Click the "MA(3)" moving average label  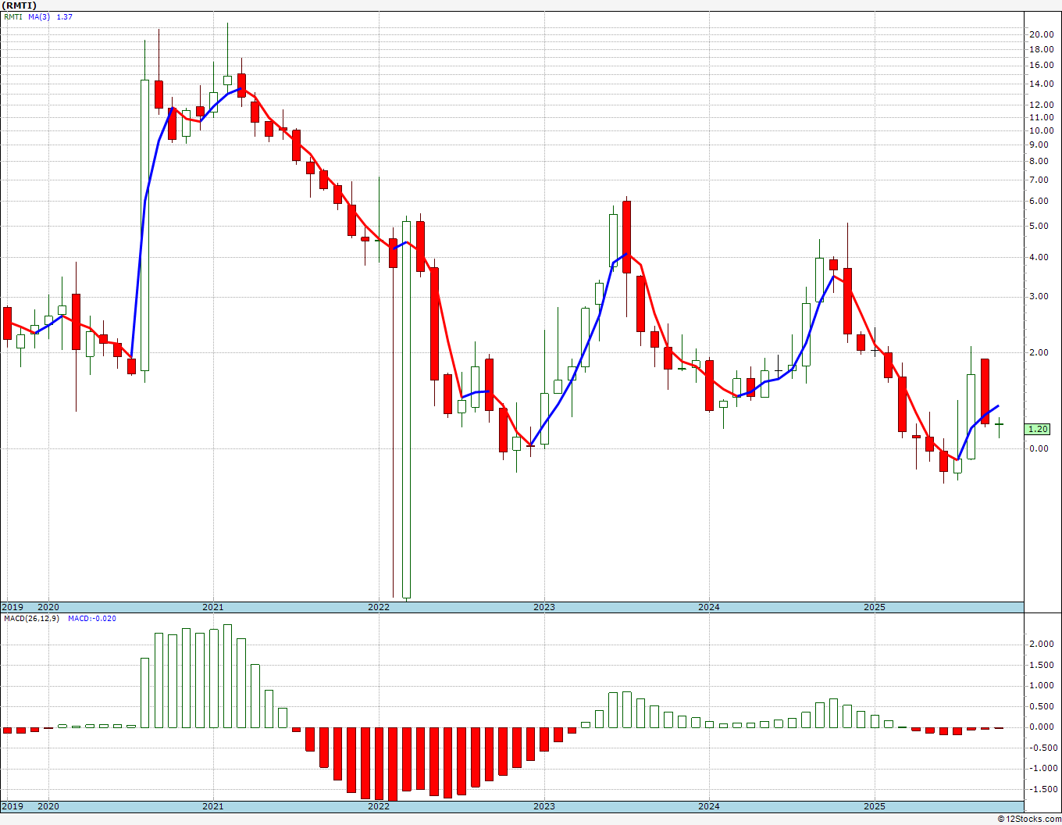click(x=39, y=16)
